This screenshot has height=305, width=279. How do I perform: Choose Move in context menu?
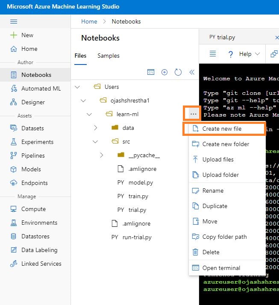click(227, 221)
